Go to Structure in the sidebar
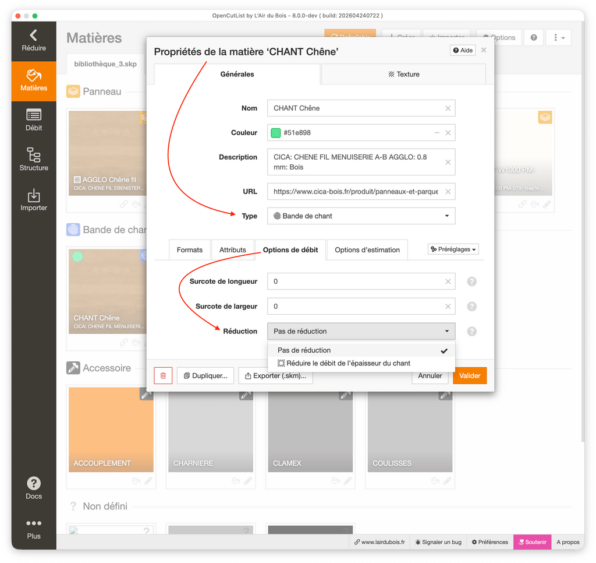The width and height of the screenshot is (596, 563). 34,160
